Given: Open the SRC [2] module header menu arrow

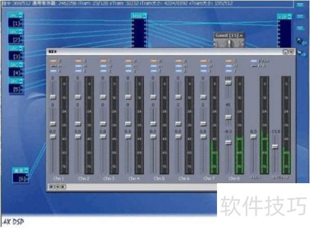Looking at the screenshot, I should [20, 32].
